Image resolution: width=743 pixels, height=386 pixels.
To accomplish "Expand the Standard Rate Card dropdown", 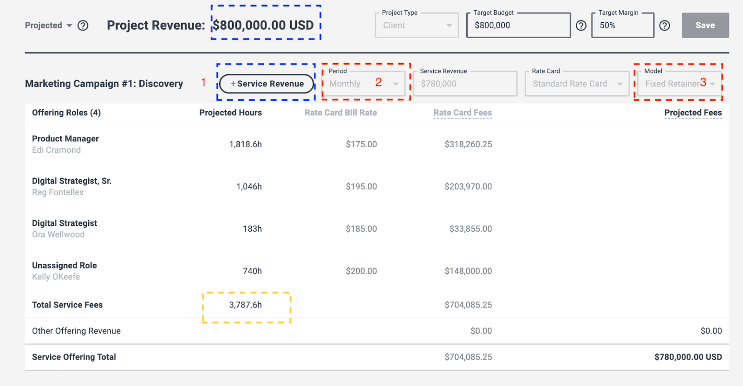I will (x=577, y=84).
